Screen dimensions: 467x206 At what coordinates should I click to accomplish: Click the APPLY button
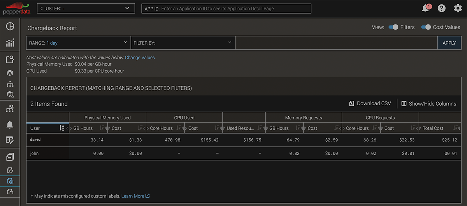pyautogui.click(x=449, y=43)
